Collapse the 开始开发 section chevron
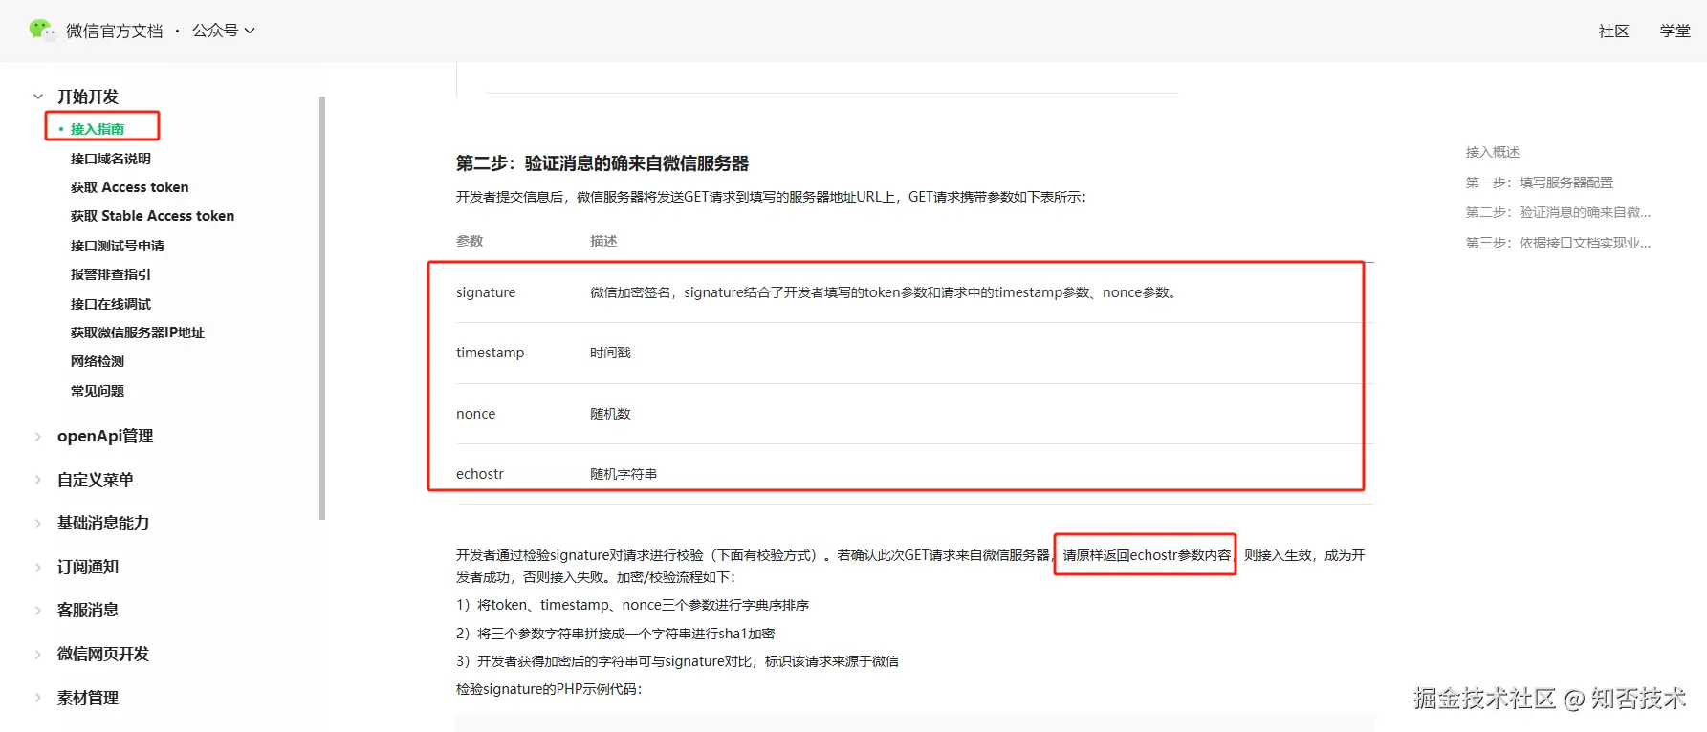This screenshot has height=732, width=1707. click(38, 97)
